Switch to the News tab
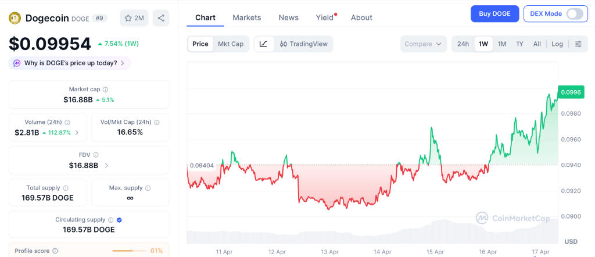Image resolution: width=595 pixels, height=257 pixels. pos(288,17)
